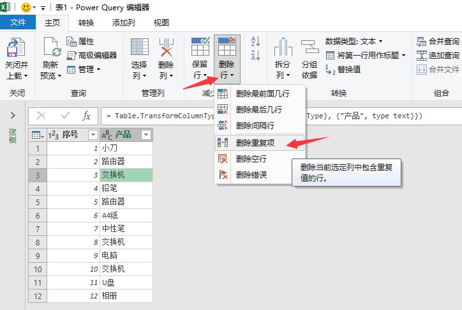Image resolution: width=462 pixels, height=310 pixels.
Task: Click the cell containing 中性笔
Action: coord(126,229)
